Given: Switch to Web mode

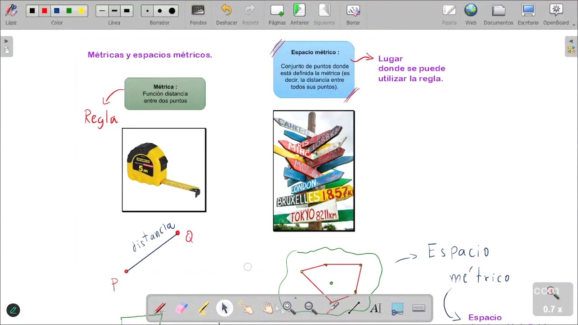Looking at the screenshot, I should point(471,14).
